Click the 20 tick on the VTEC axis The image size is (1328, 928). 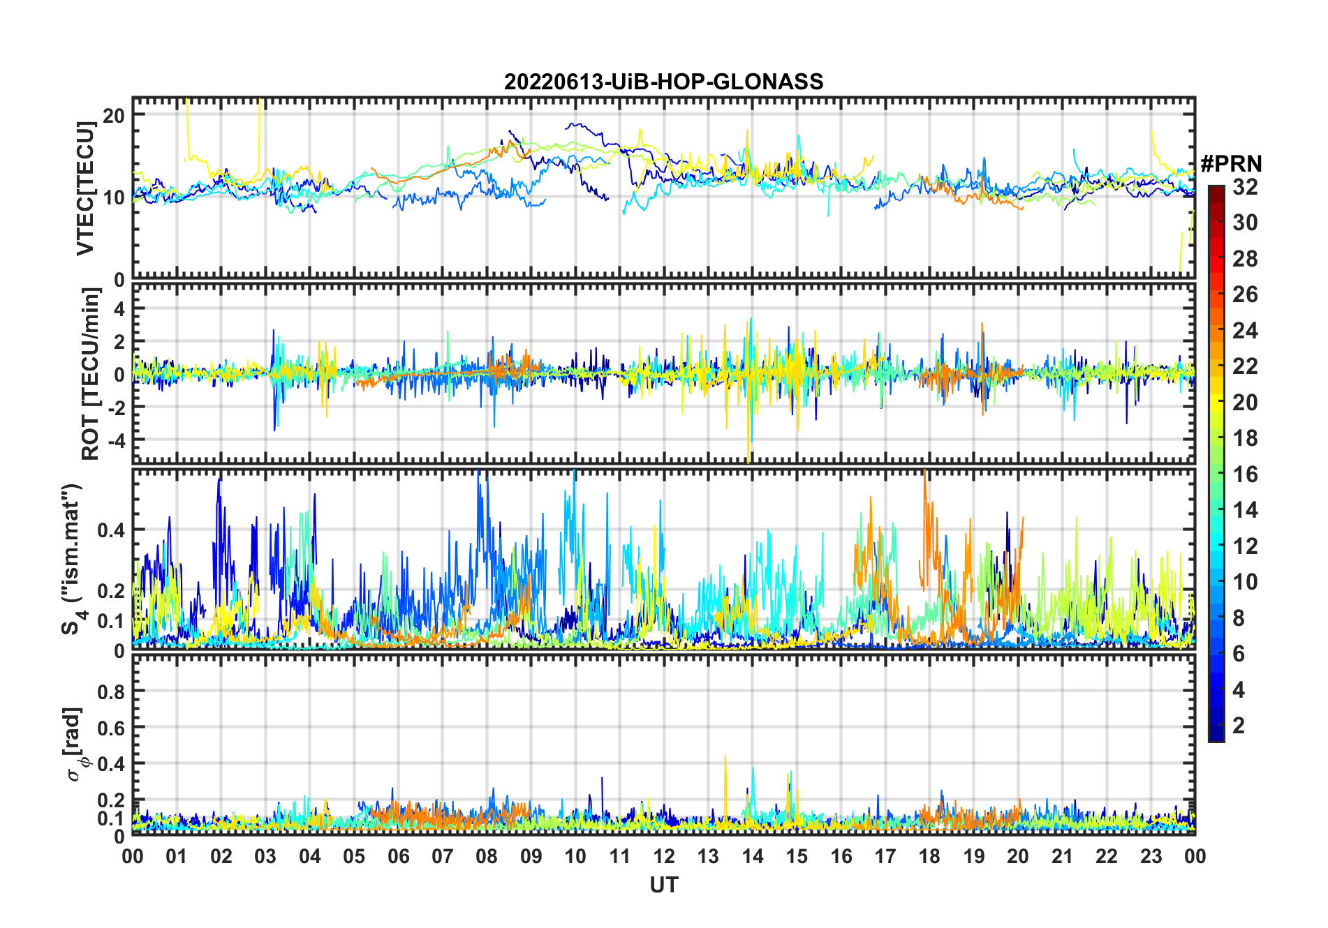click(114, 115)
